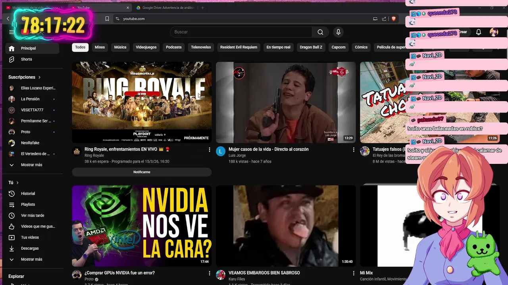Open Elias Lozano Experi... subscription
The width and height of the screenshot is (508, 285).
coord(32,88)
